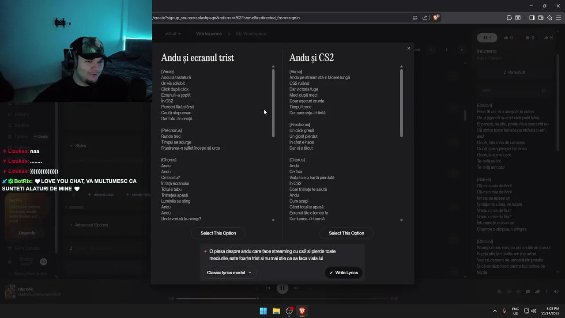The width and height of the screenshot is (565, 318).
Task: Open comments icon in the song panel
Action: (x=530, y=38)
